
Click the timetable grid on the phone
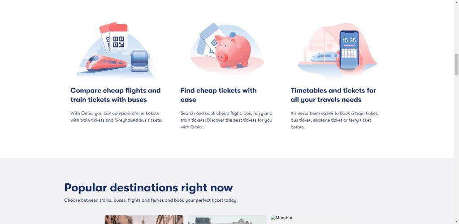click(349, 54)
